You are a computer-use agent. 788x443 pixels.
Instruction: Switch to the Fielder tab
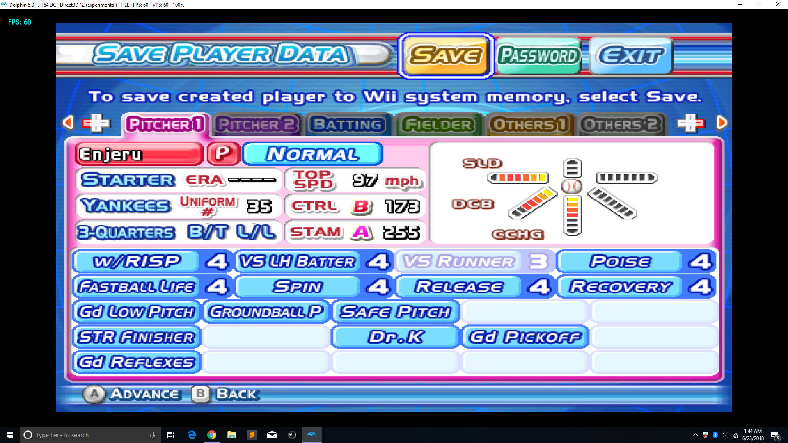pyautogui.click(x=438, y=124)
